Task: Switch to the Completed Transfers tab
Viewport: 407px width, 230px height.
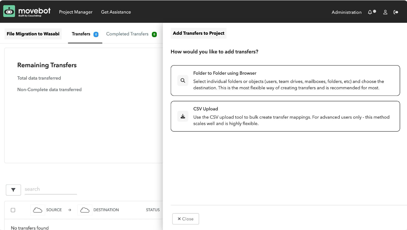Action: (x=131, y=34)
